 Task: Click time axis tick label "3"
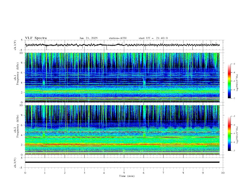point(84,173)
